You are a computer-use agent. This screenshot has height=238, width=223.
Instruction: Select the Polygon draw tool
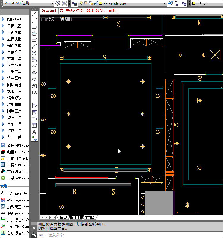pyautogui.click(x=34, y=34)
